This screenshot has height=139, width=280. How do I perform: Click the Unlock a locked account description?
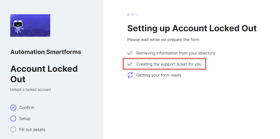pyautogui.click(x=30, y=89)
